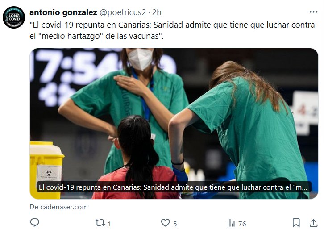Click the headline caption overlay on image
Image resolution: width=324 pixels, height=233 pixels.
(x=174, y=187)
